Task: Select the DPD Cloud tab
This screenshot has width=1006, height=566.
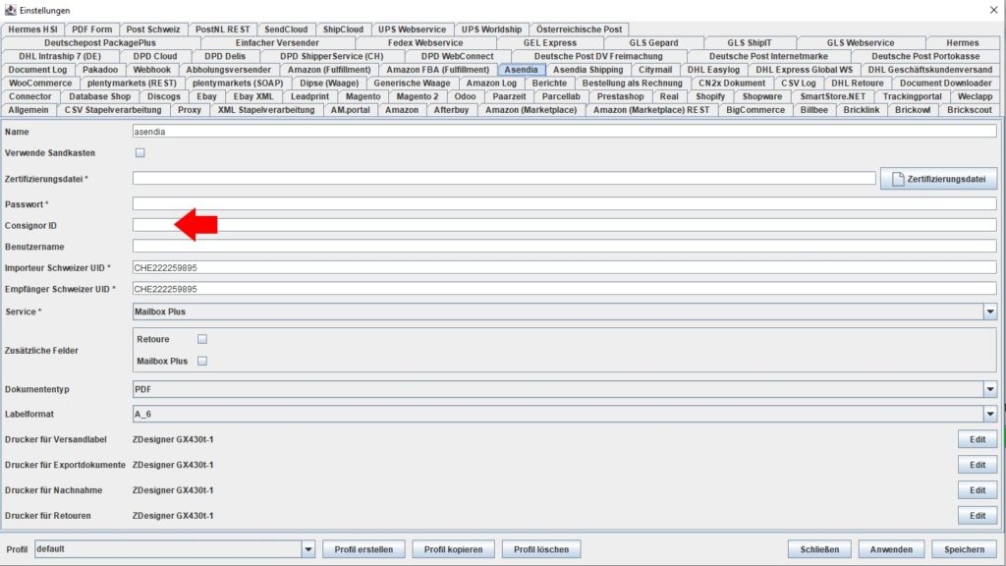Action: pyautogui.click(x=155, y=56)
